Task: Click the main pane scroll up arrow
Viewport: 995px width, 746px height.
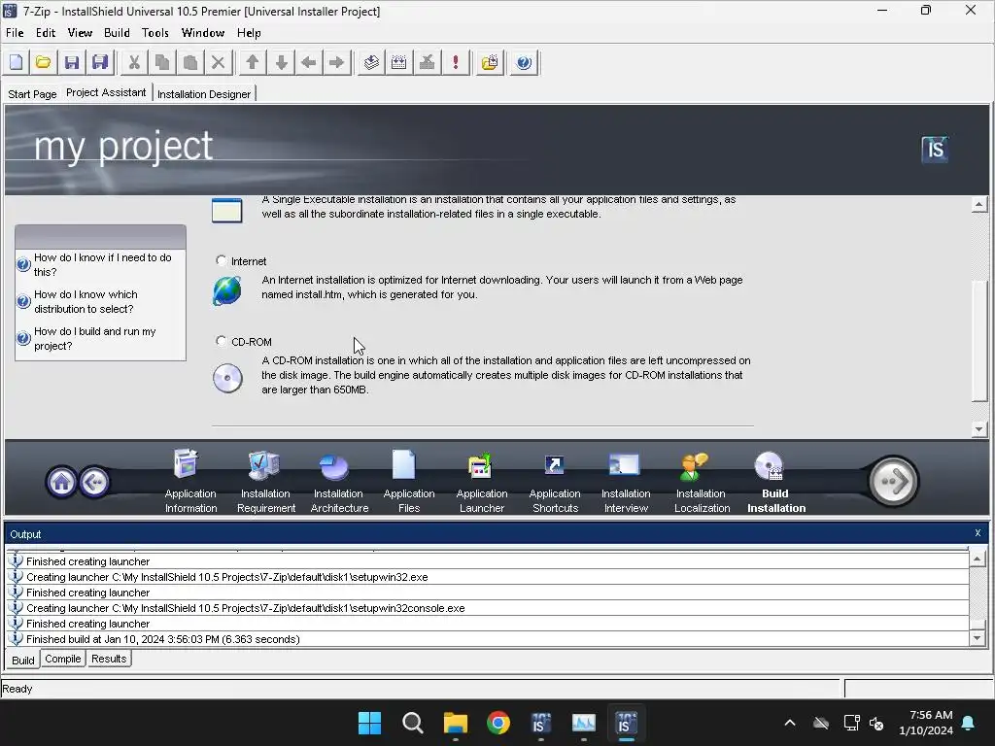Action: (x=979, y=205)
